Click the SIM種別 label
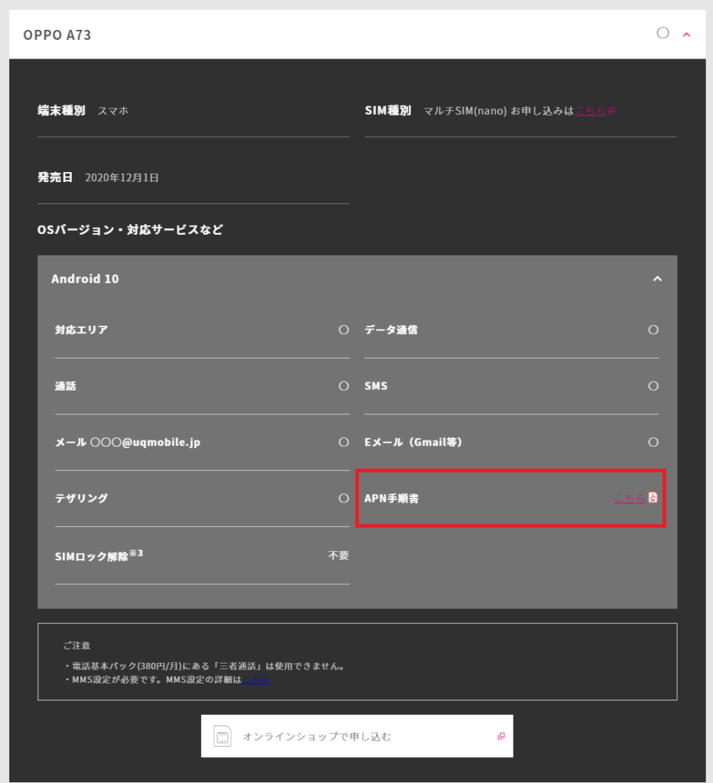The height and width of the screenshot is (783, 713). point(387,110)
